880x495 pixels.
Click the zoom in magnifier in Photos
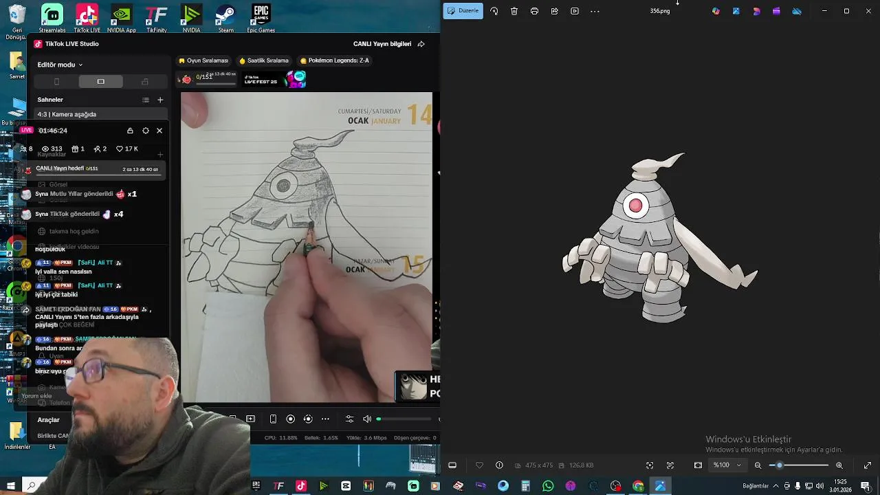[x=839, y=465]
